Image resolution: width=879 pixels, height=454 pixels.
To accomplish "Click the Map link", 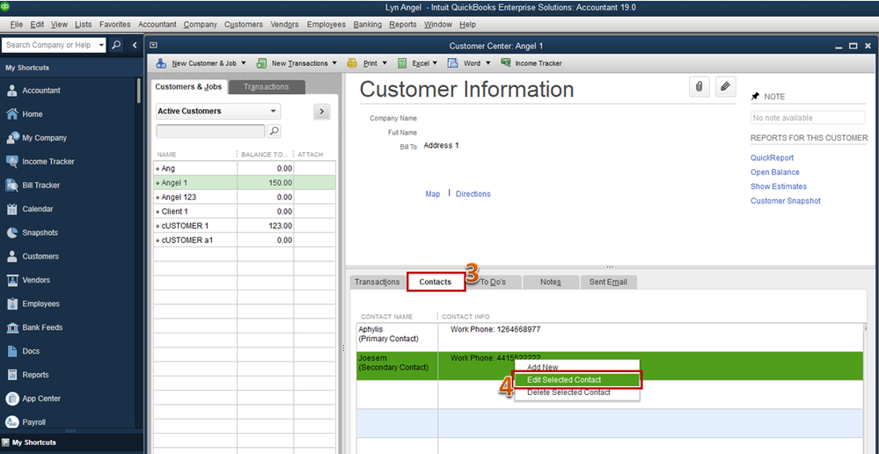I will [x=433, y=194].
